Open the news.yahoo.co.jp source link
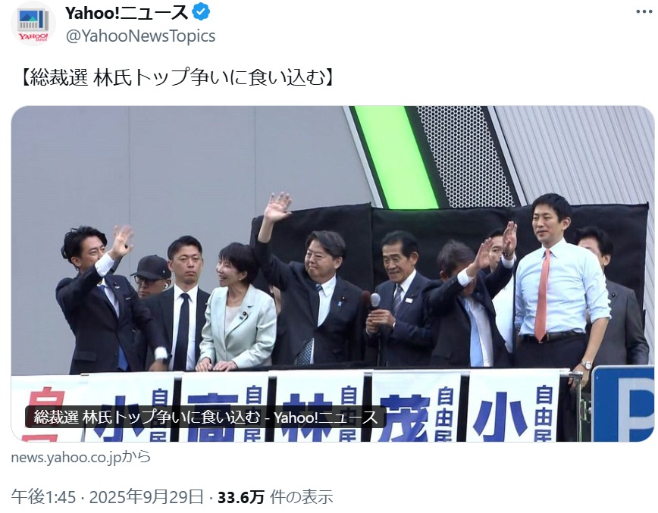The width and height of the screenshot is (658, 513). click(x=81, y=457)
